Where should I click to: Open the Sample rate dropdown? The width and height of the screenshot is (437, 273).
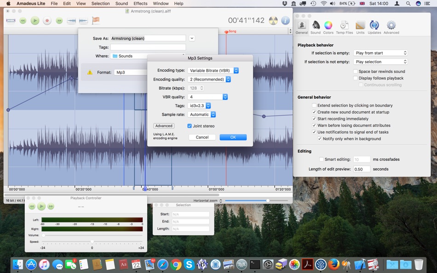[202, 114]
